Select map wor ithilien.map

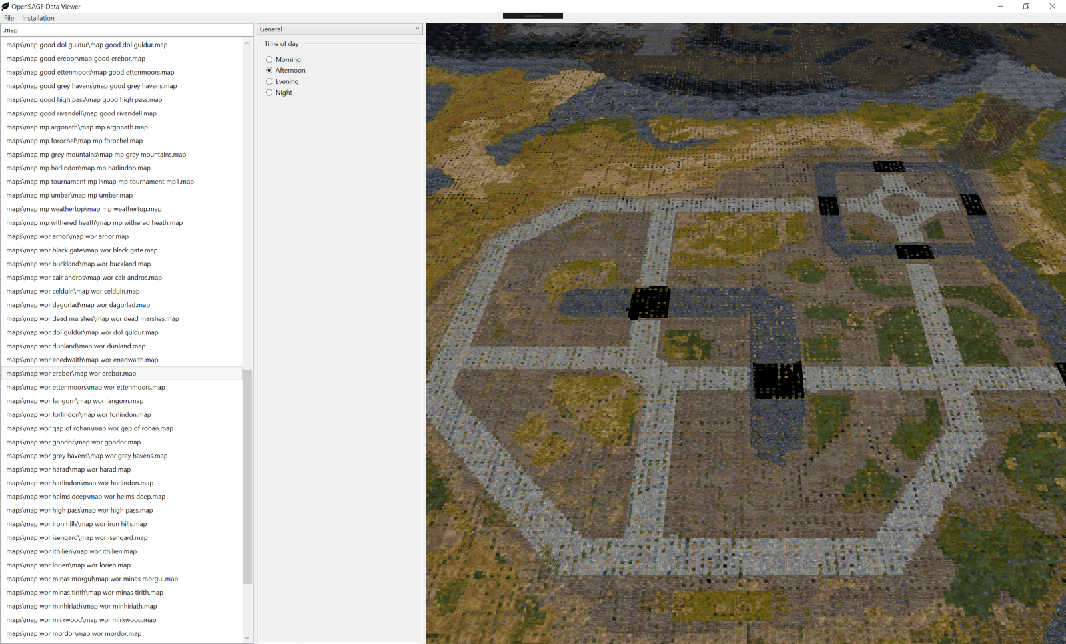click(121, 551)
